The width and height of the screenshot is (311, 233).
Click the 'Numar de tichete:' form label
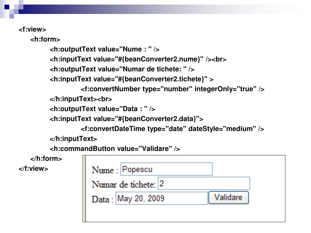124,185
